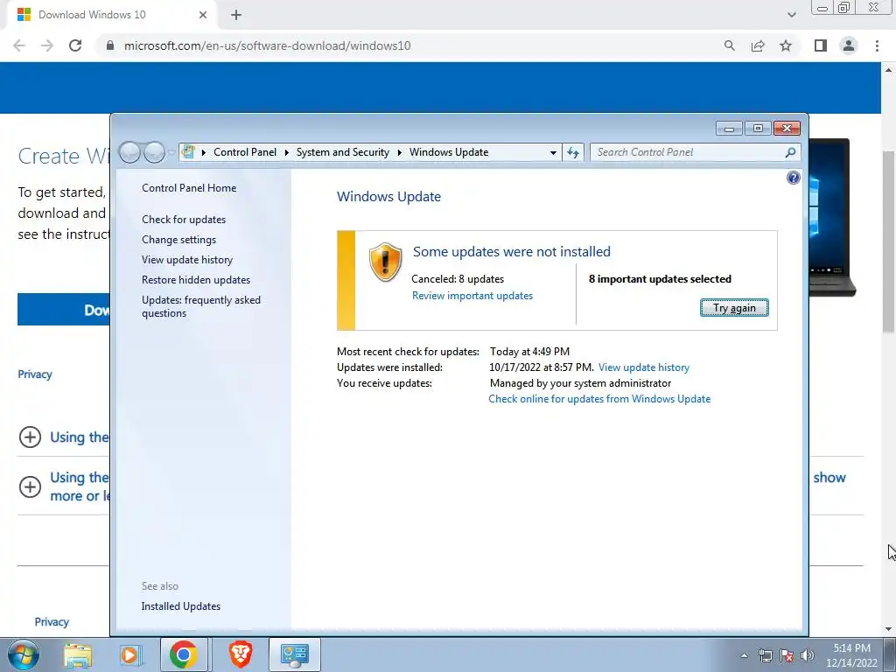Switch to Chrome in taskbar
The width and height of the screenshot is (896, 672).
(184, 654)
